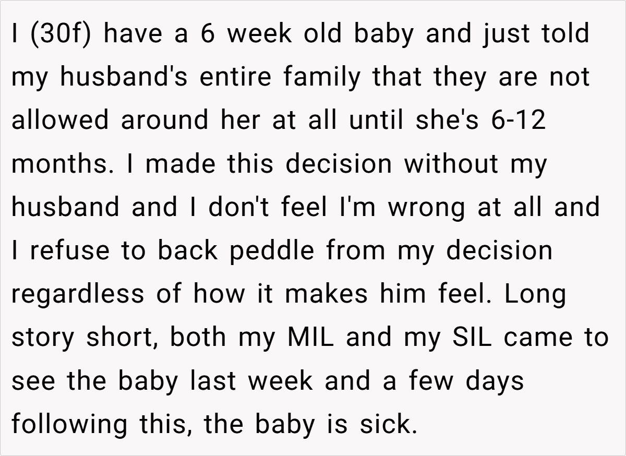626x456 pixels.
Task: Click the word "sick." ending the paragraph
Action: tap(388, 424)
